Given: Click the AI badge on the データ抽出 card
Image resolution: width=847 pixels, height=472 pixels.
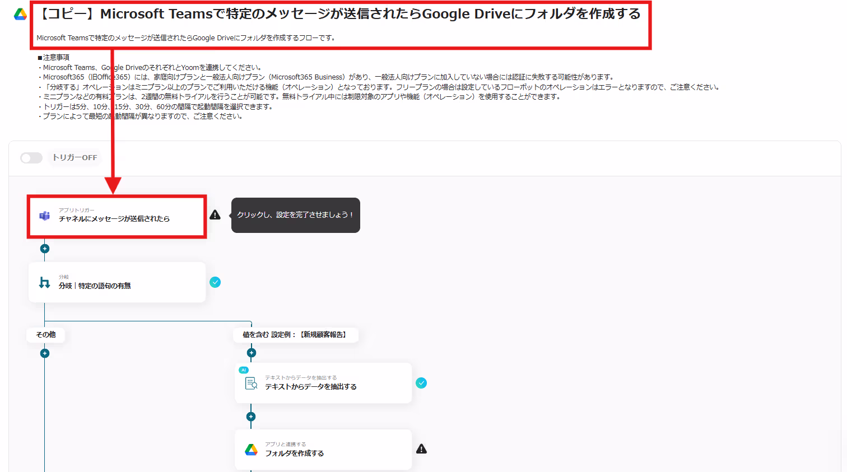Looking at the screenshot, I should click(244, 370).
